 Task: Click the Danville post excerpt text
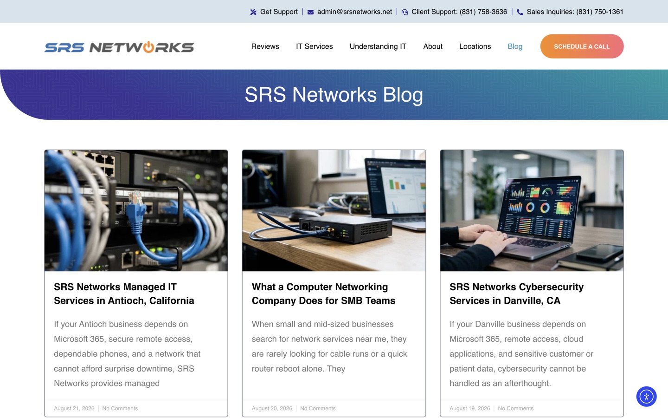521,354
